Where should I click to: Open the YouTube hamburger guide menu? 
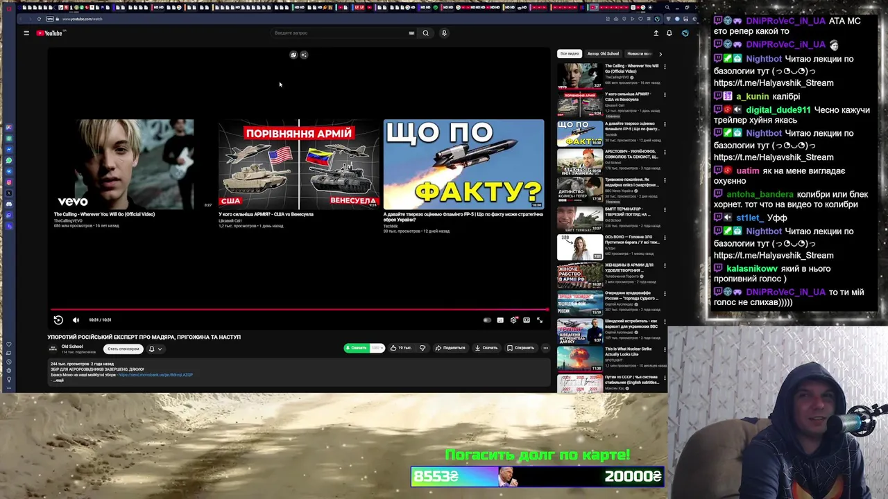(x=26, y=33)
